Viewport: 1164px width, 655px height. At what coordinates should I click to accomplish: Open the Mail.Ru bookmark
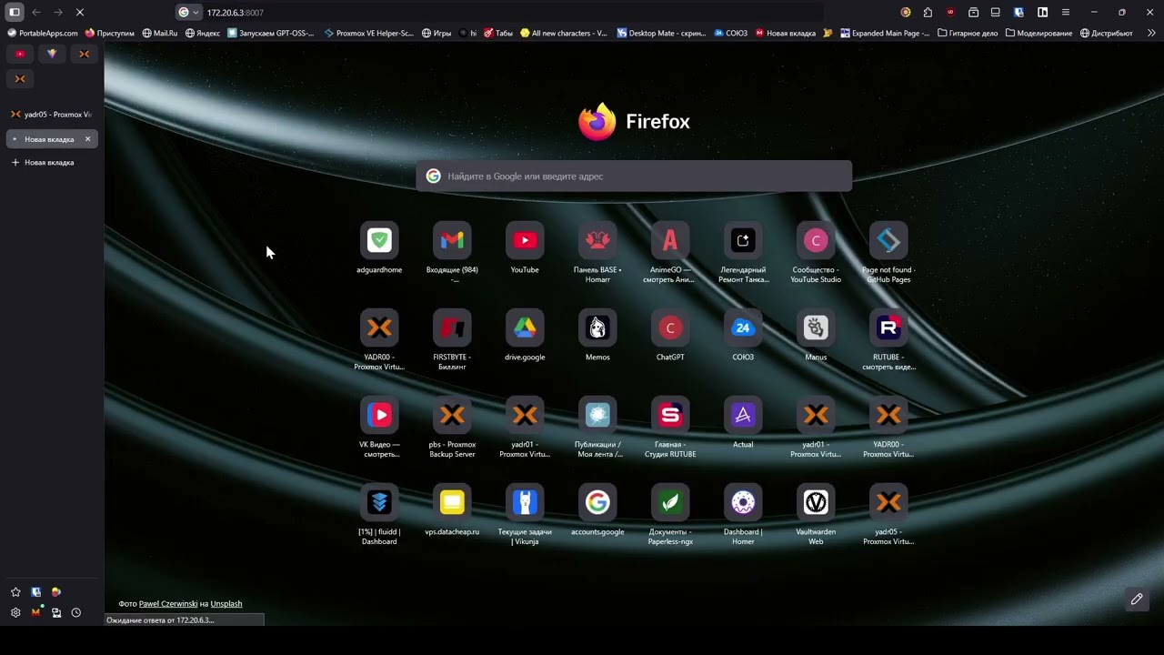click(x=160, y=33)
